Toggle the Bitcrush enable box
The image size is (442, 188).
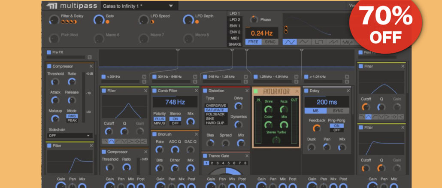pyautogui.click(x=154, y=134)
